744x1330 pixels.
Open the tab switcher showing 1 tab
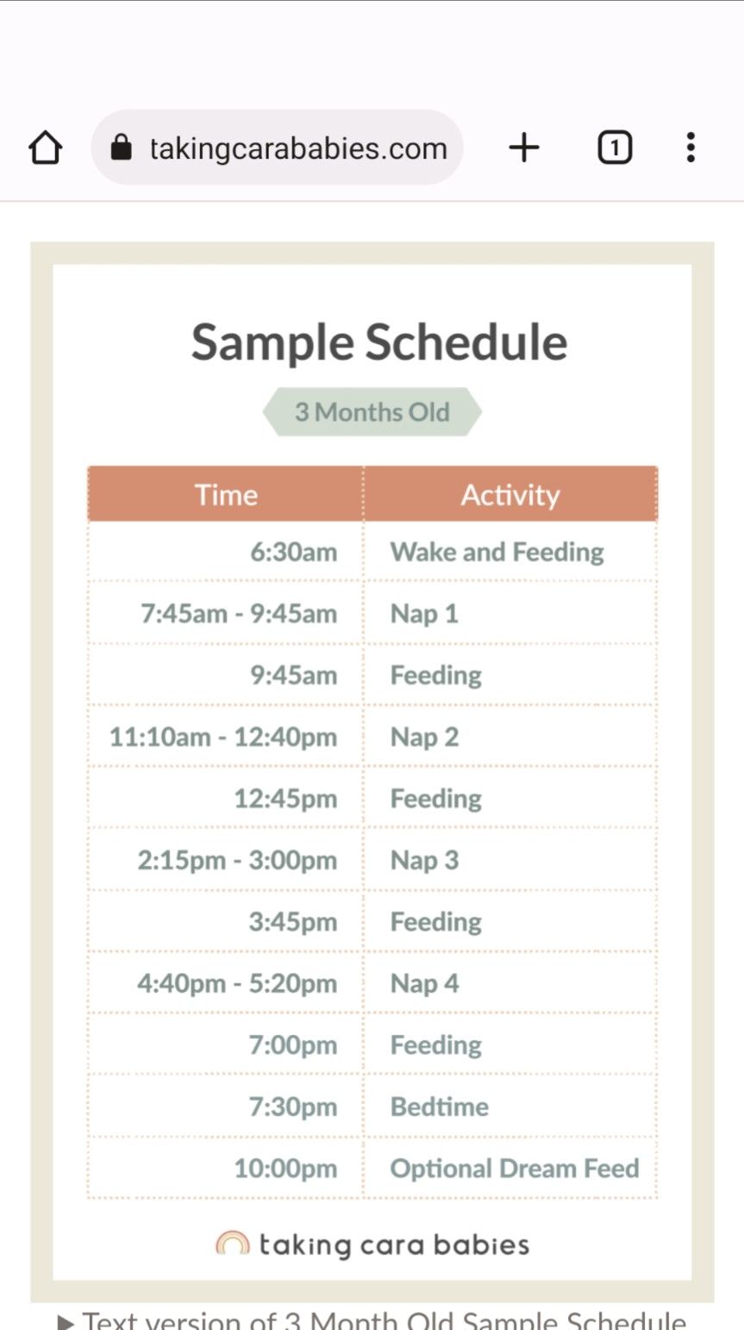[614, 148]
